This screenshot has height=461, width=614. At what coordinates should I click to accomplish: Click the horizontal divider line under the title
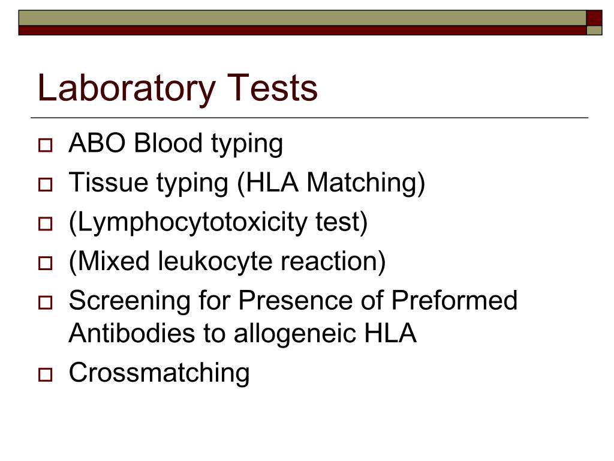(309, 118)
